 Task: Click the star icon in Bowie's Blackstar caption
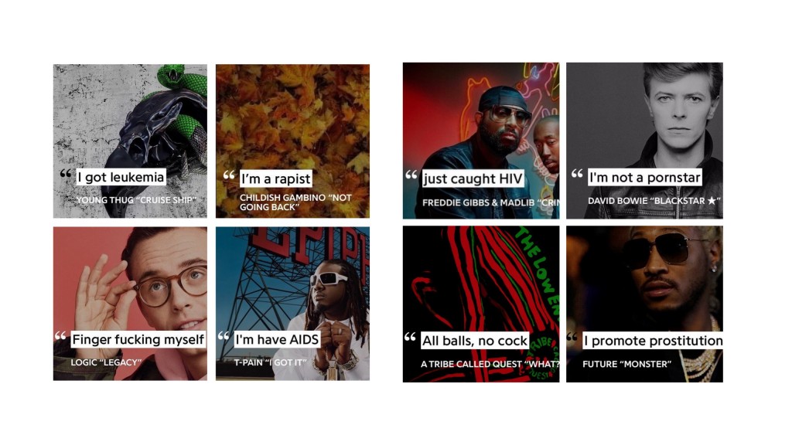point(712,201)
